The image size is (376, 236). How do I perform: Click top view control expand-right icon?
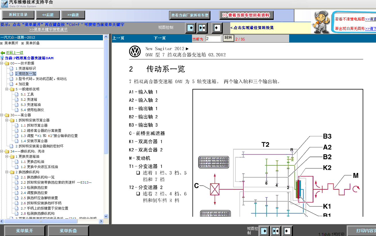click(190, 28)
